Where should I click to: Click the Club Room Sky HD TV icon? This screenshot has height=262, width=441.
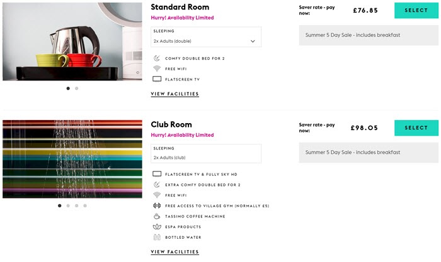pos(157,174)
